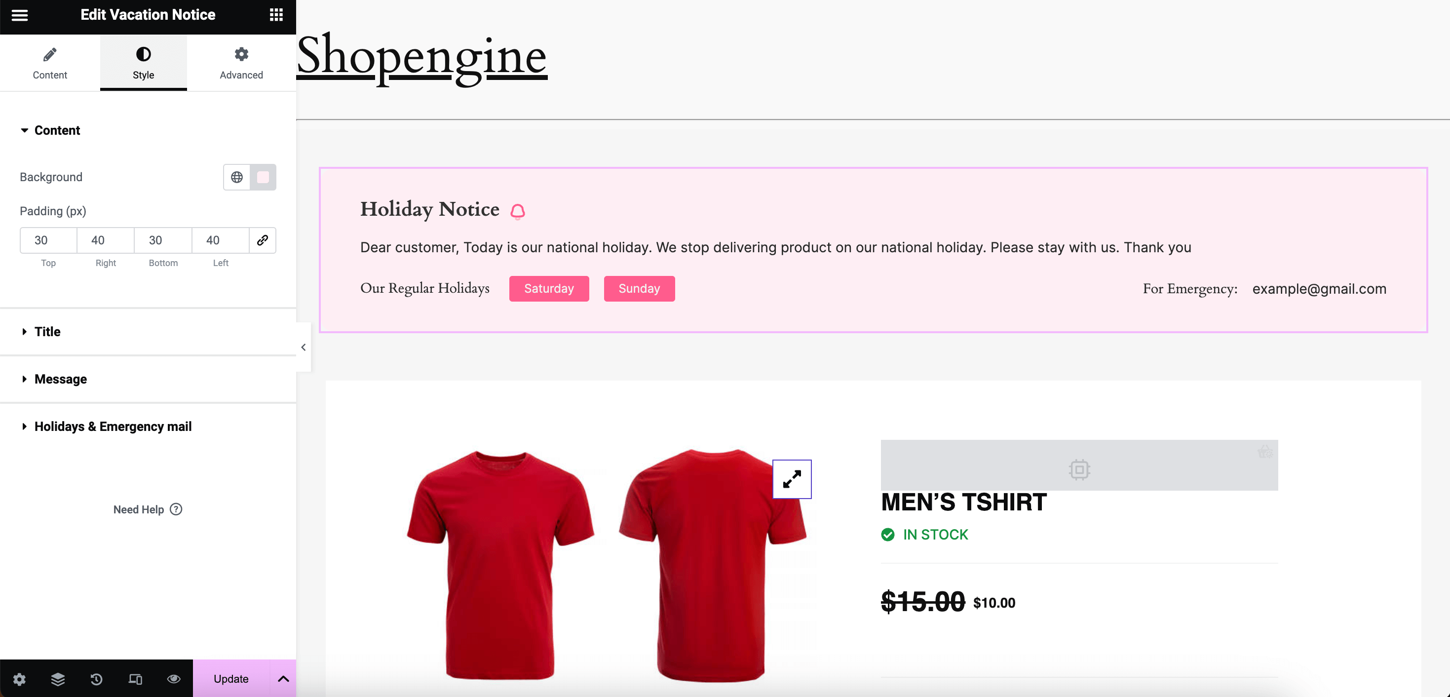Click the Advanced tab icon

coord(240,54)
